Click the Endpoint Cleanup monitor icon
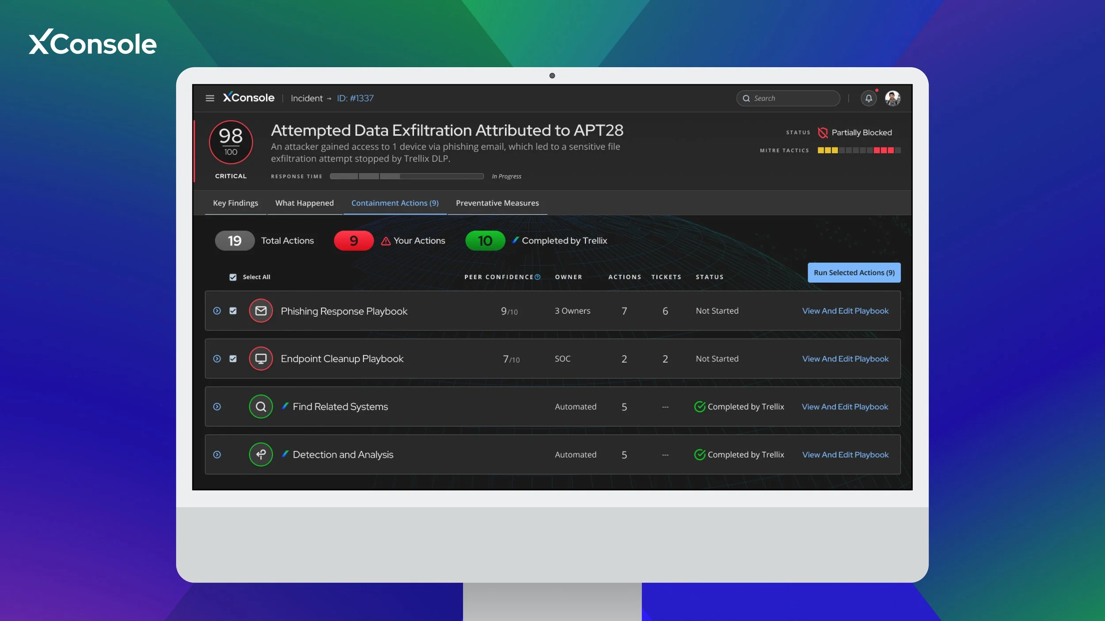The height and width of the screenshot is (621, 1105). coord(261,358)
